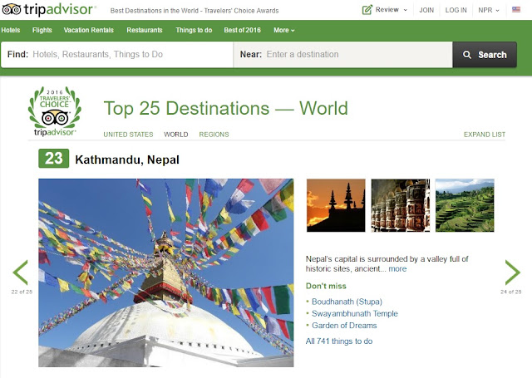This screenshot has height=378, width=532.
Task: Click All 741 things to do link
Action: (x=339, y=341)
